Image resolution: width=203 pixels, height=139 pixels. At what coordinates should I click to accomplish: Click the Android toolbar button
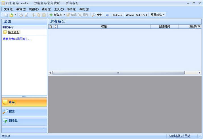(118, 15)
